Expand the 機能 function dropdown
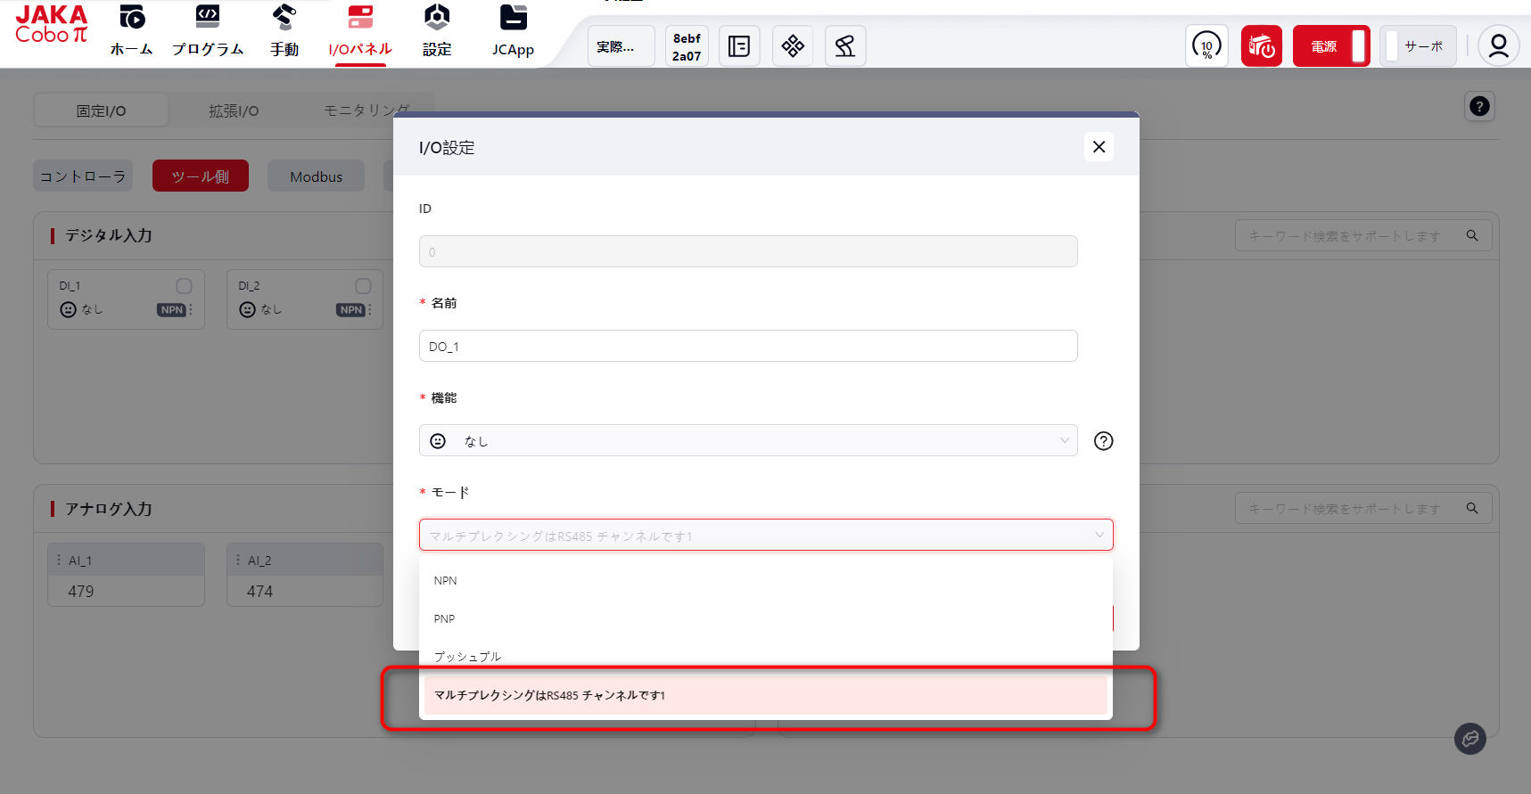 (747, 441)
